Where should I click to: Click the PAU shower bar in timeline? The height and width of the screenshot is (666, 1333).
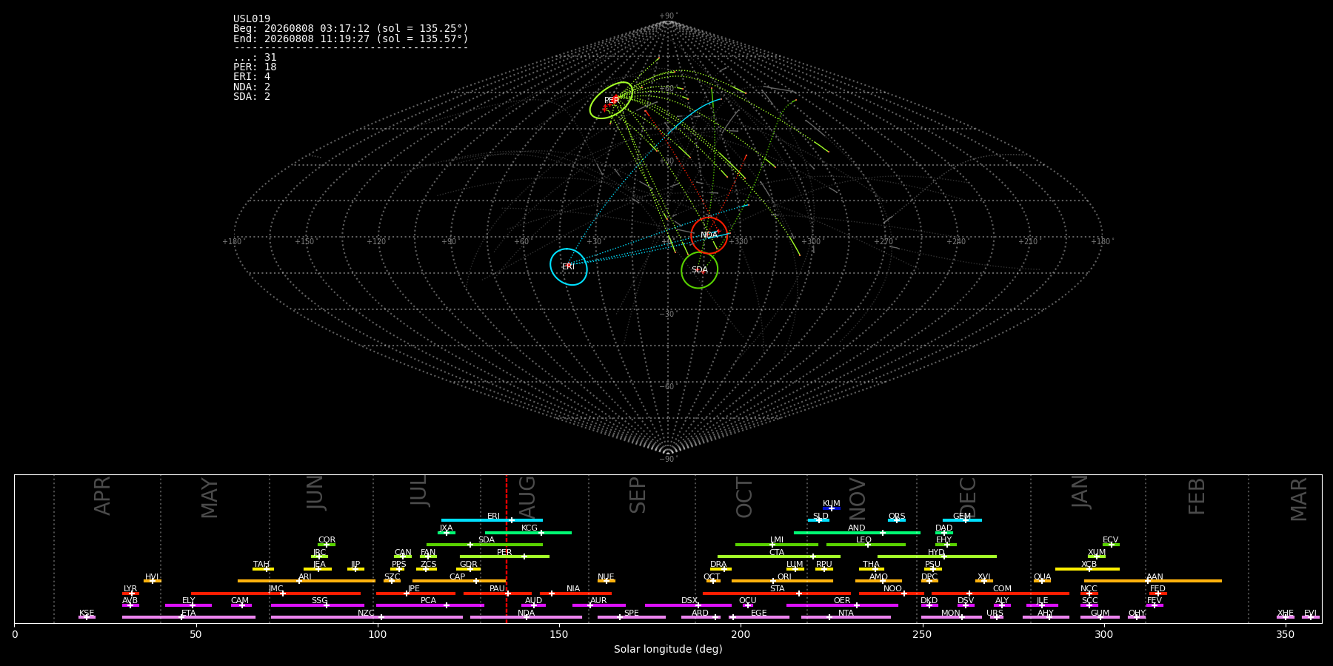tap(498, 593)
